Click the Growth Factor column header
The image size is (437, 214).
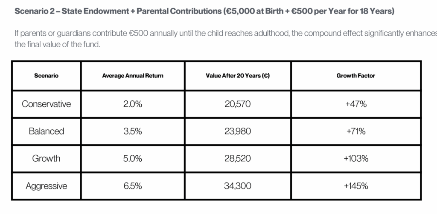click(356, 76)
